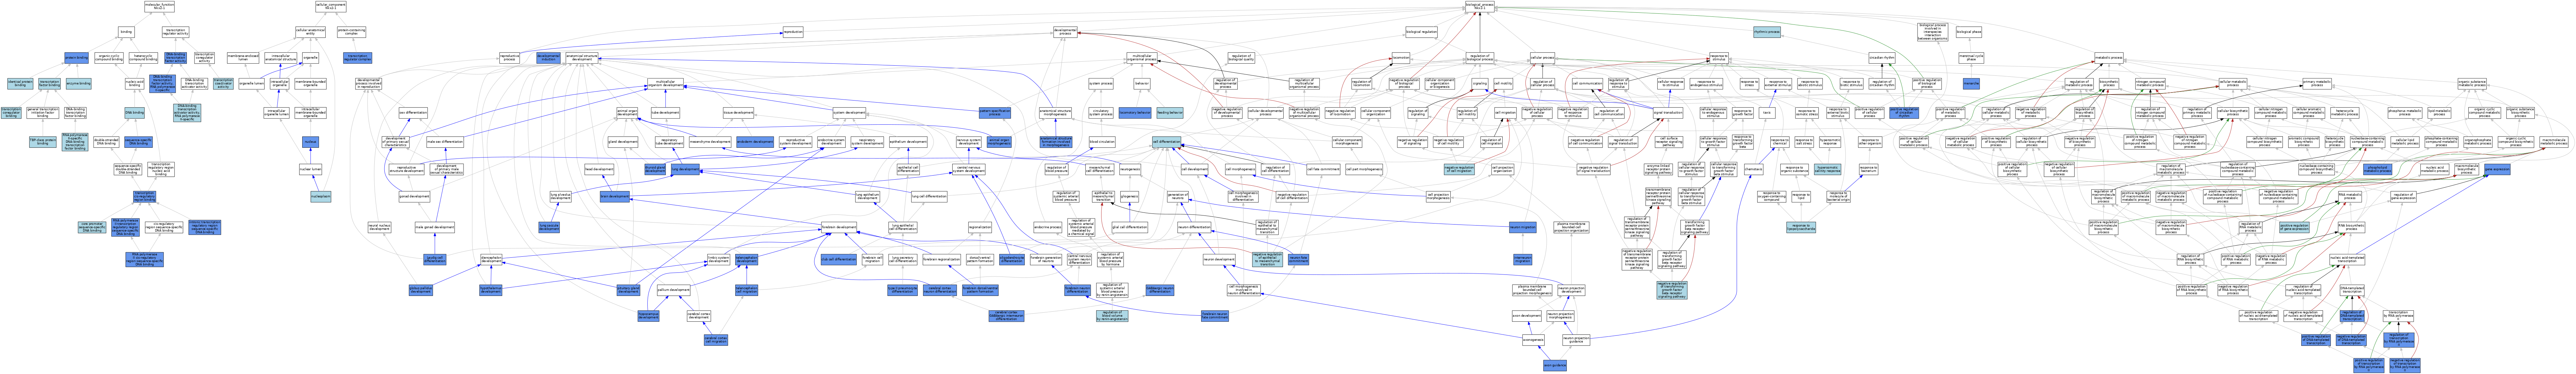This screenshot has height=374, width=2576.
Task: Select the rhythmic process node
Action: tap(1767, 31)
